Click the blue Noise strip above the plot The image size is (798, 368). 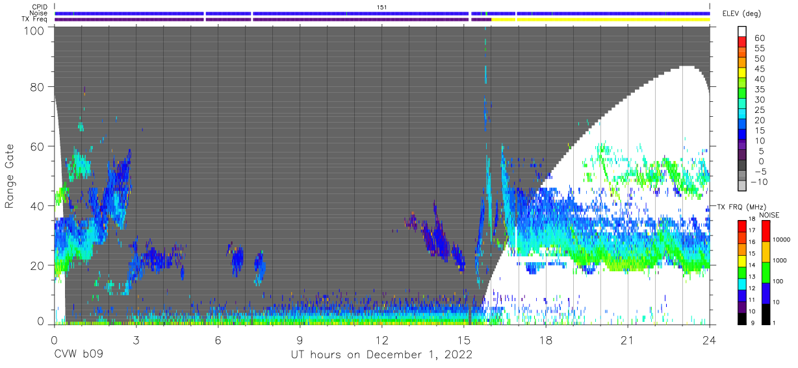click(x=382, y=13)
